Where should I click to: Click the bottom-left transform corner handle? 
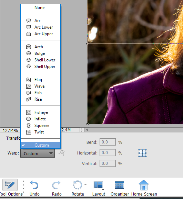point(87,124)
